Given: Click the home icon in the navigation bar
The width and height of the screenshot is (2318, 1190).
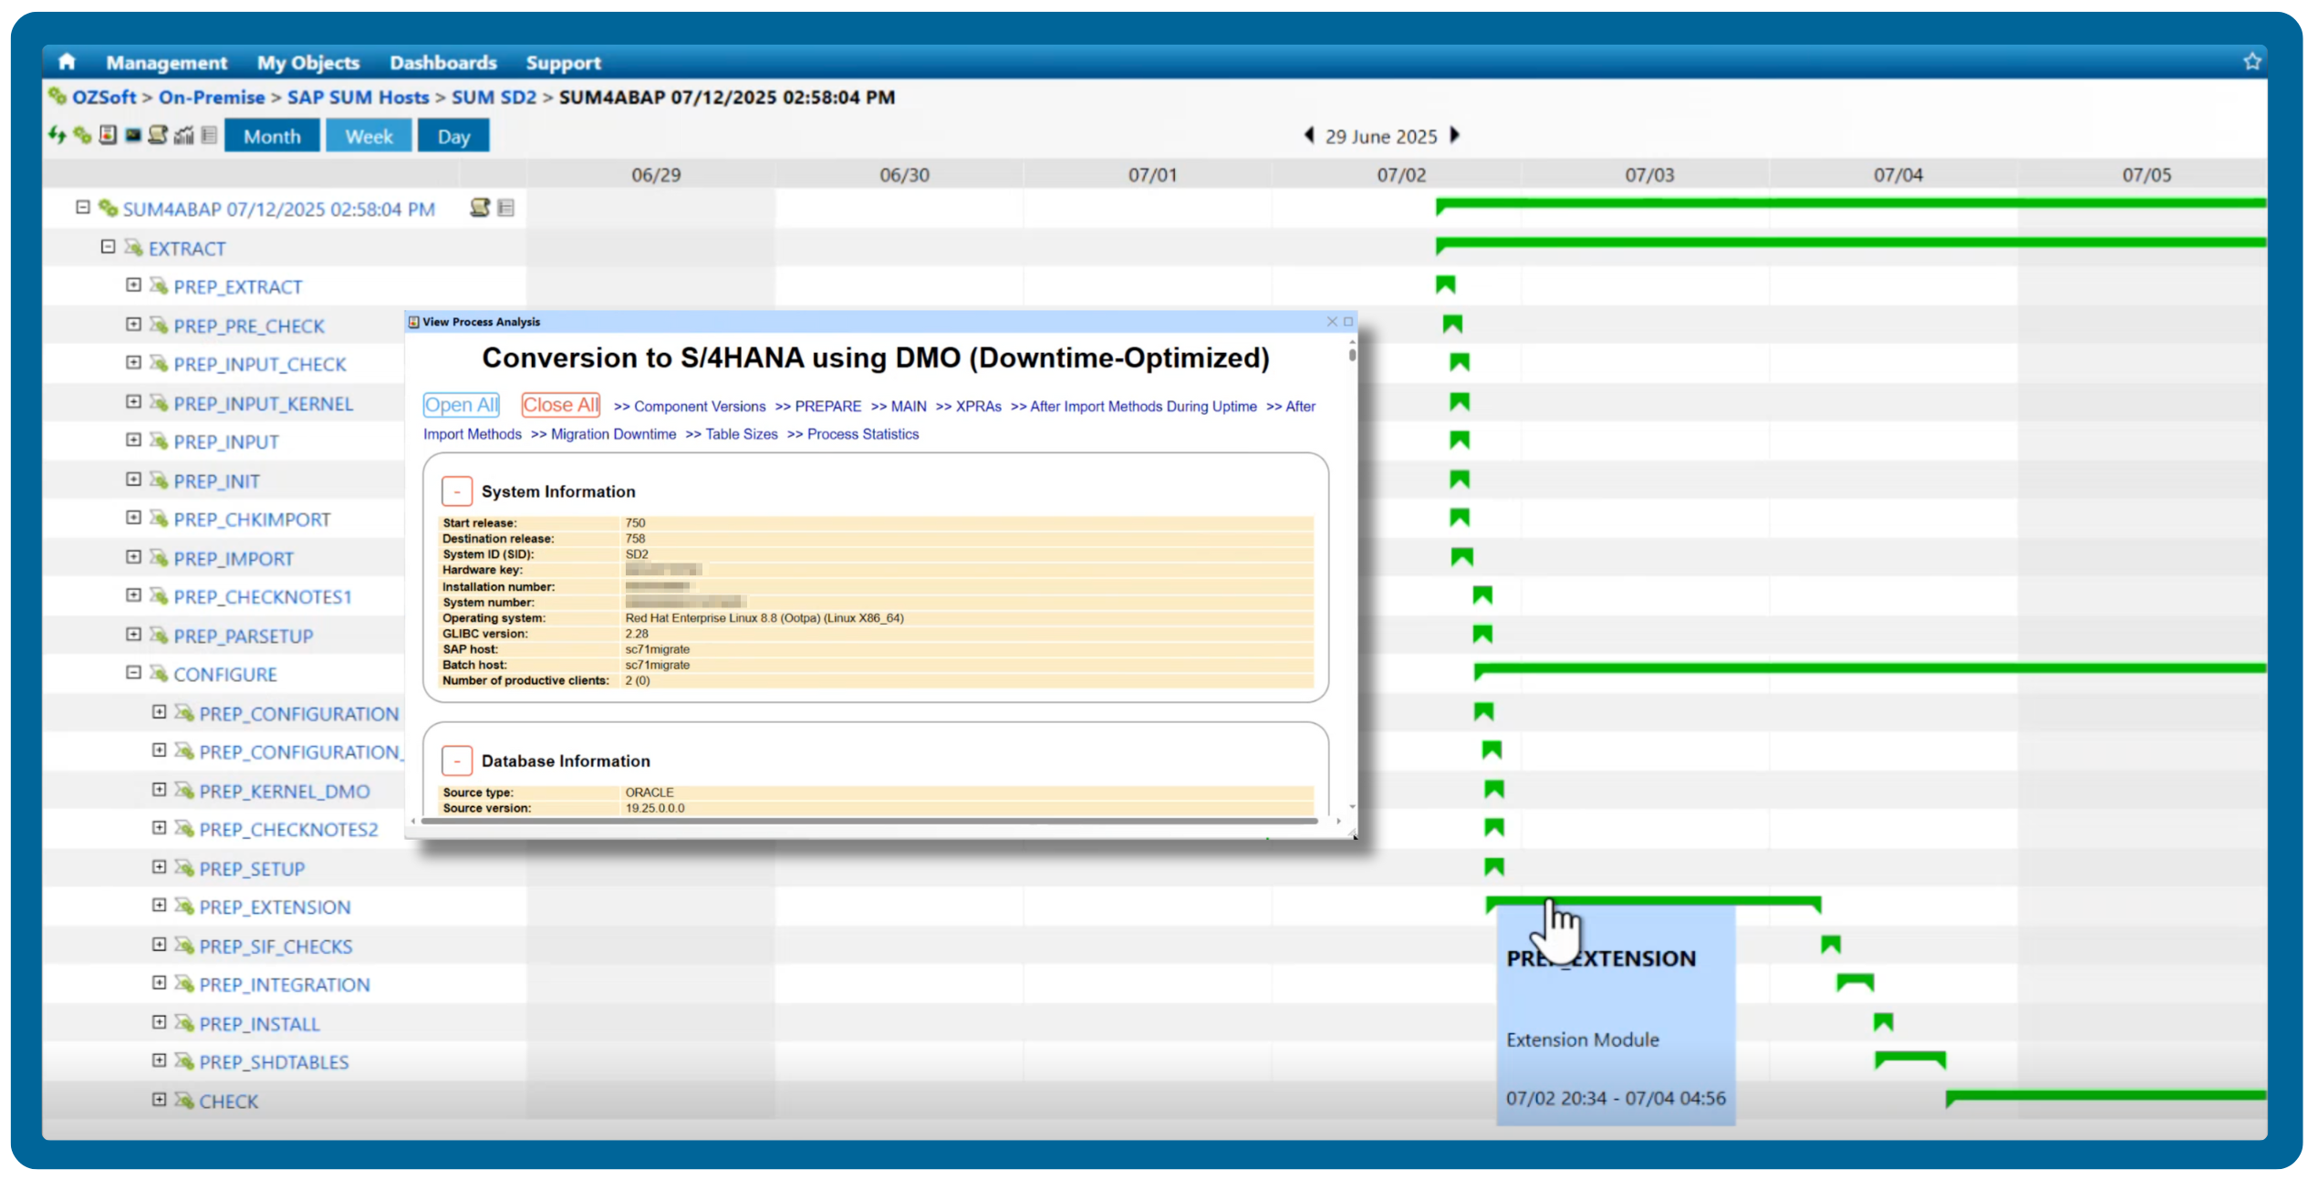Looking at the screenshot, I should [67, 62].
